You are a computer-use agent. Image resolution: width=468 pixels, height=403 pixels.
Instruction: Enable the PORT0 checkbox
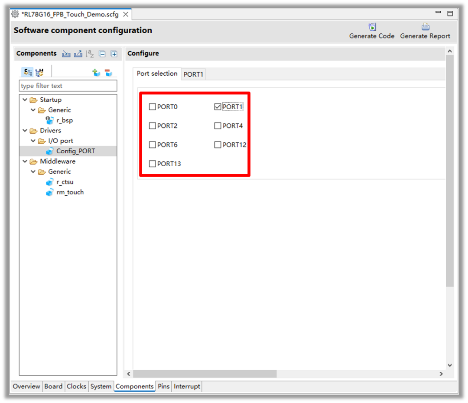click(x=153, y=107)
